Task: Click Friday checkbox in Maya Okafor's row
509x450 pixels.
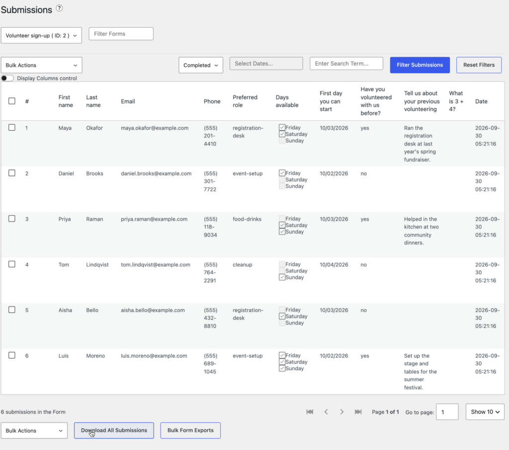Action: coord(282,128)
